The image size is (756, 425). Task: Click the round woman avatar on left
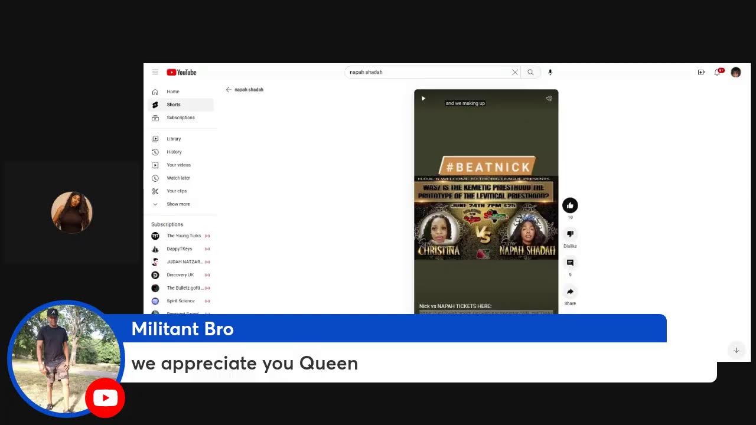71,212
